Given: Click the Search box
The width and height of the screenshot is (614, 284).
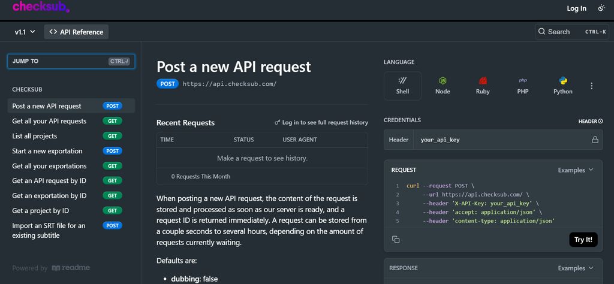Looking at the screenshot, I should coord(571,32).
